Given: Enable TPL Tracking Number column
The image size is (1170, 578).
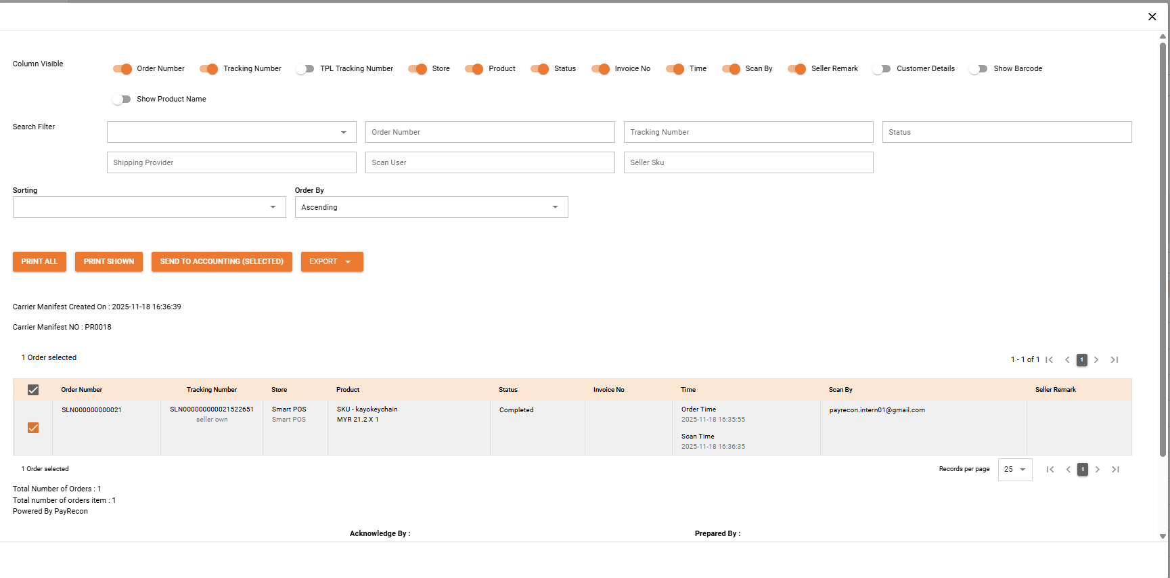Looking at the screenshot, I should 305,69.
